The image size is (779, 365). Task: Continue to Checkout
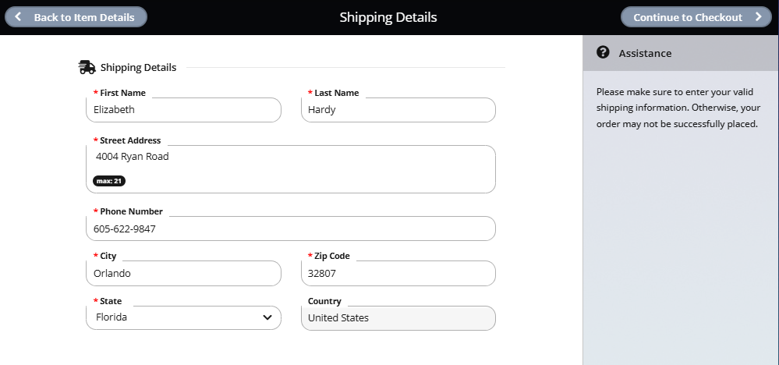696,17
